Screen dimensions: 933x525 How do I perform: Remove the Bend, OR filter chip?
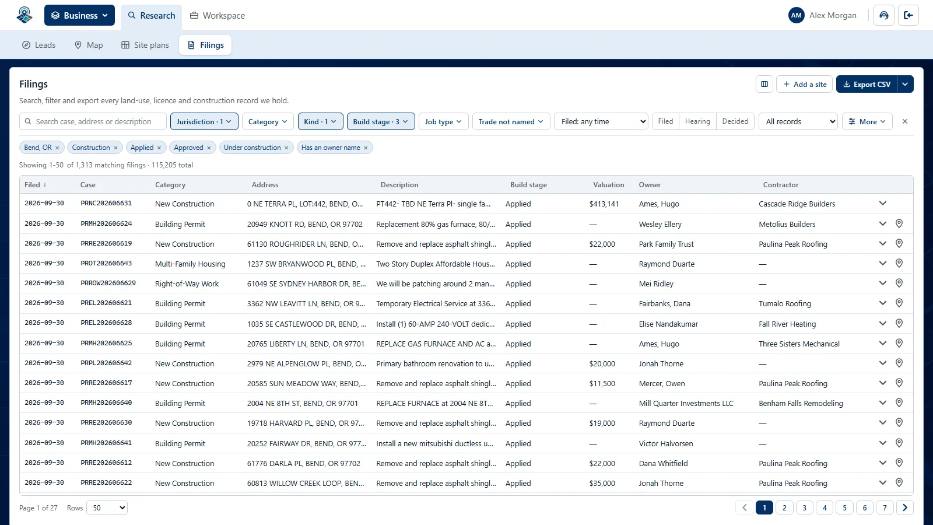click(x=57, y=148)
